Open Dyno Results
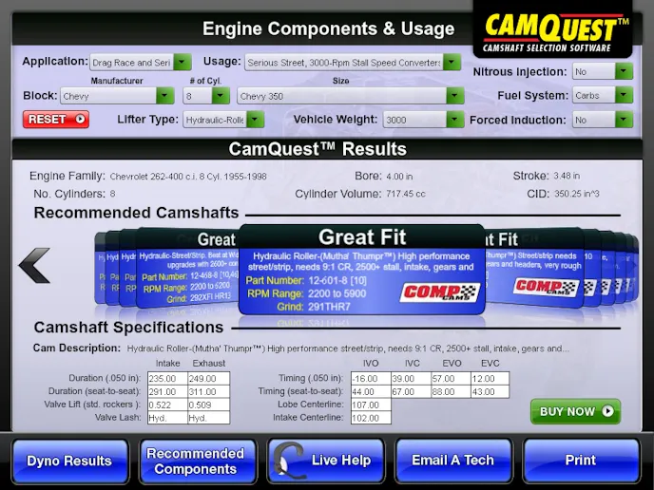Viewport: 654px width, 490px height. coord(69,461)
